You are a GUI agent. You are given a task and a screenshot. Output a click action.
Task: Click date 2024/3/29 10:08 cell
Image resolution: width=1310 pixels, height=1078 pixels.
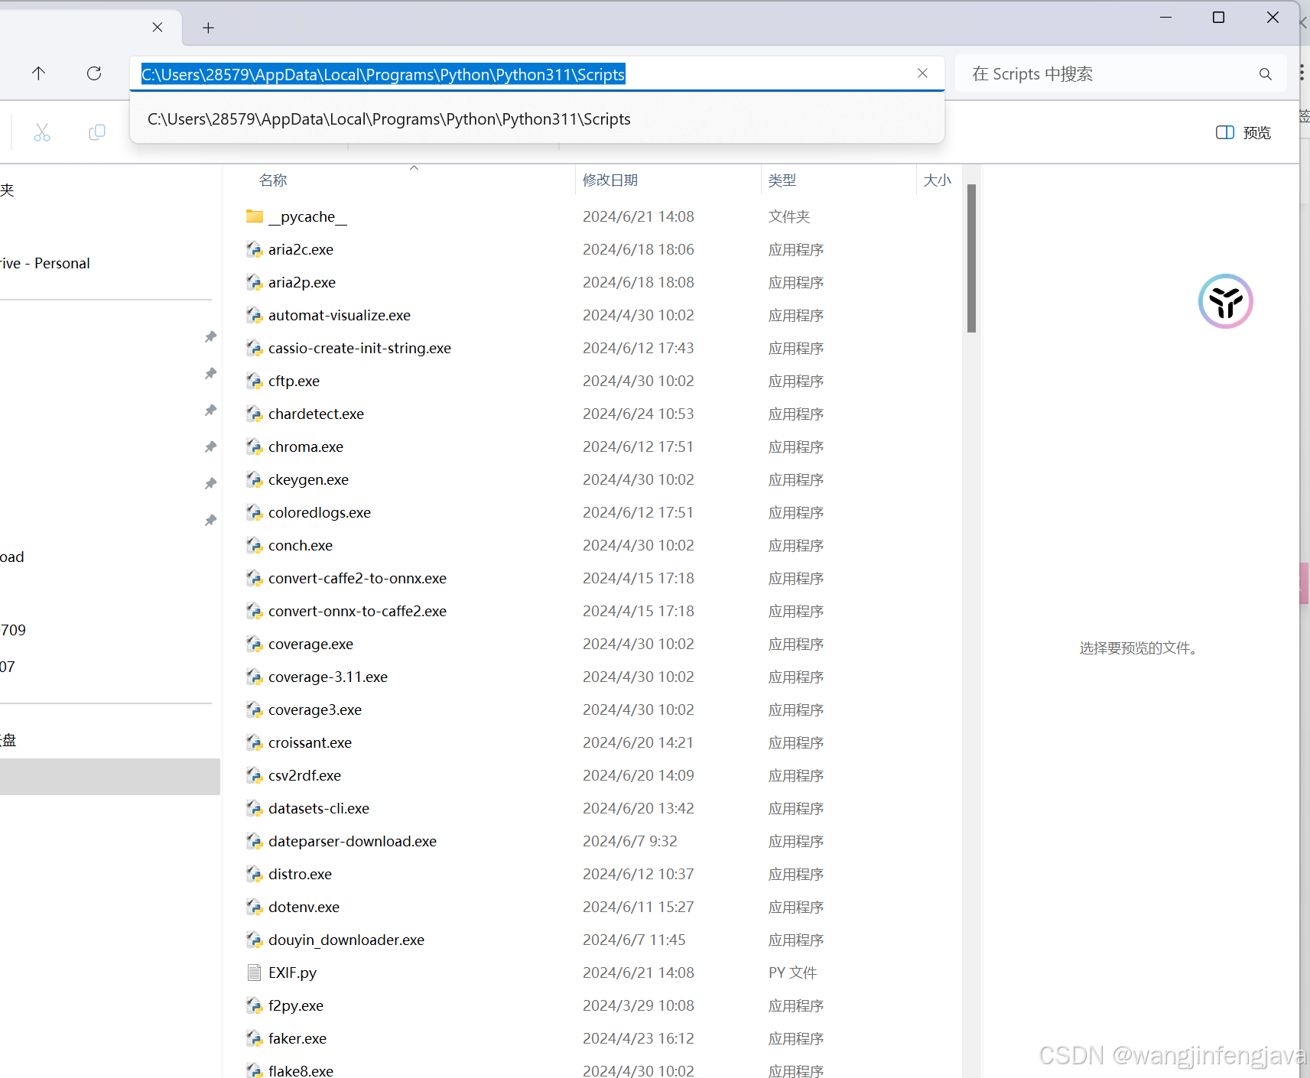click(x=639, y=1005)
